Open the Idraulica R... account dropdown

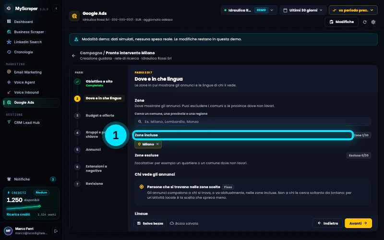pos(249,10)
